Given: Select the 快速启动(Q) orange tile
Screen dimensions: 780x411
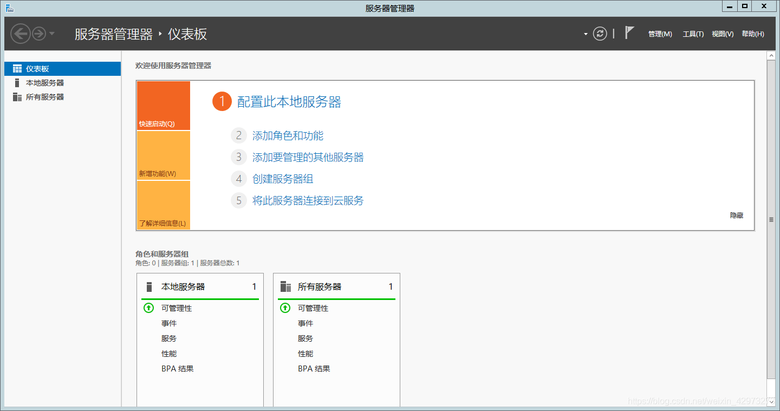Looking at the screenshot, I should coord(164,106).
